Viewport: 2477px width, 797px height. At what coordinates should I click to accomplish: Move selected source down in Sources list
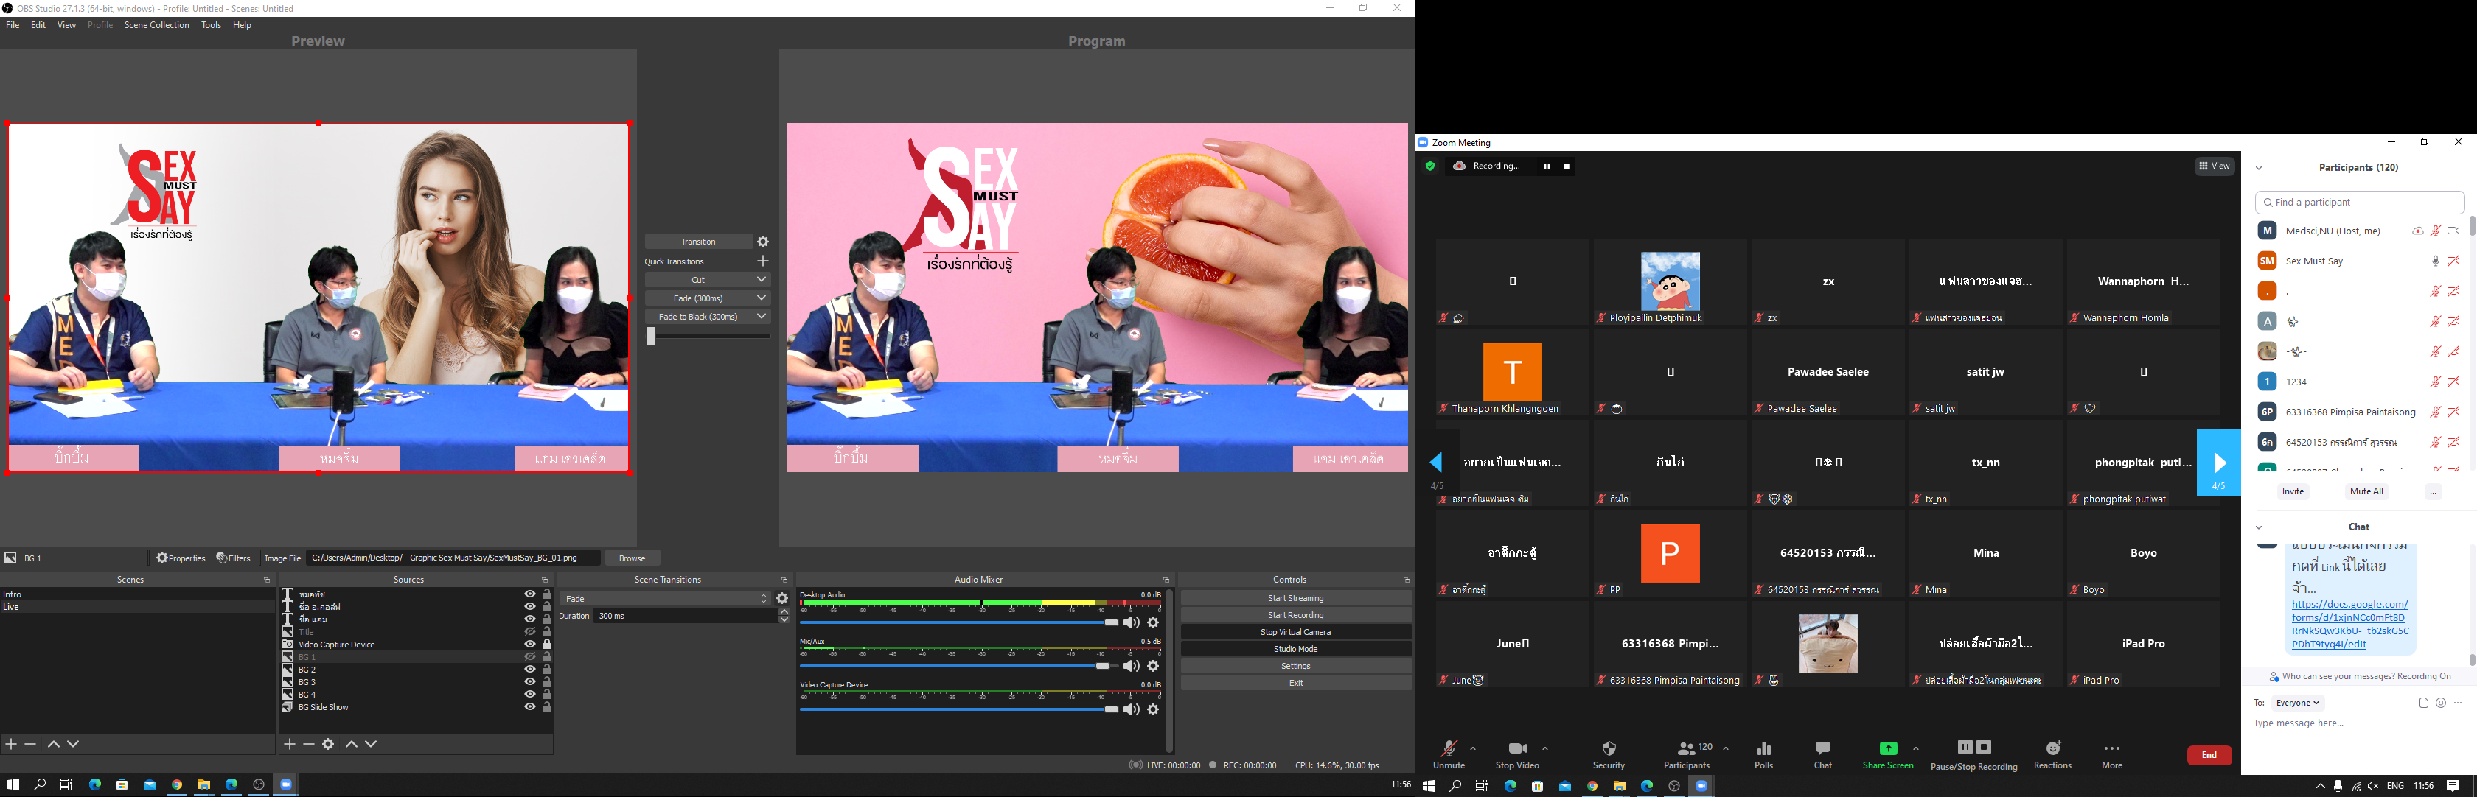(x=371, y=744)
